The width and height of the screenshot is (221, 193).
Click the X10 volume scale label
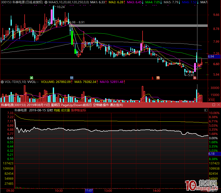211,100
